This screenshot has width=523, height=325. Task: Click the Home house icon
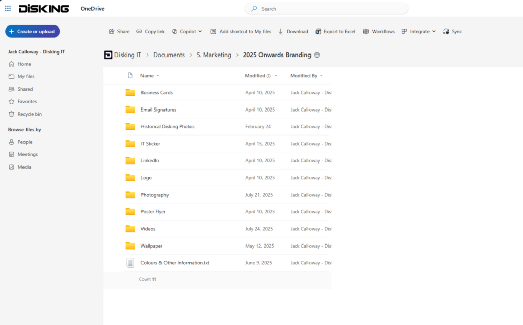12,64
